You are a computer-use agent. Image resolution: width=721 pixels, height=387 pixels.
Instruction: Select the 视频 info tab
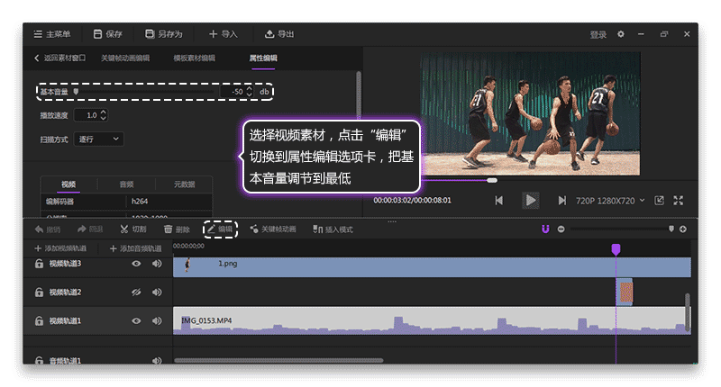(68, 184)
